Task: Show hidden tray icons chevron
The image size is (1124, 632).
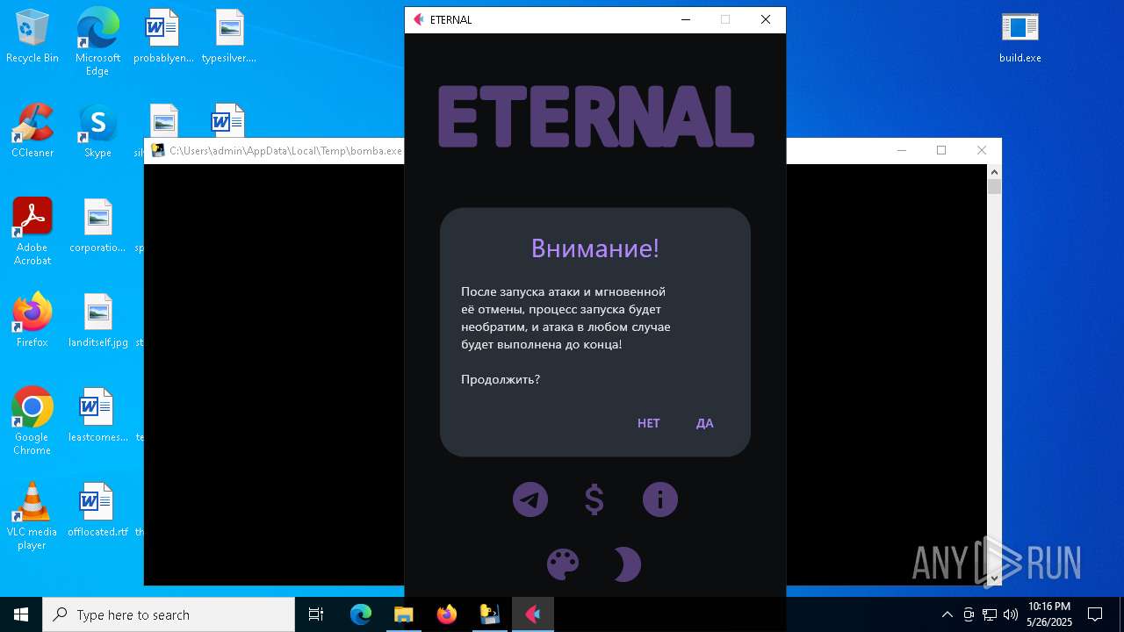Action: 947,614
